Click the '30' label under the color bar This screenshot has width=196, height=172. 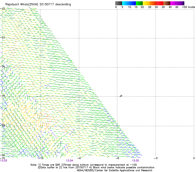(156, 7)
